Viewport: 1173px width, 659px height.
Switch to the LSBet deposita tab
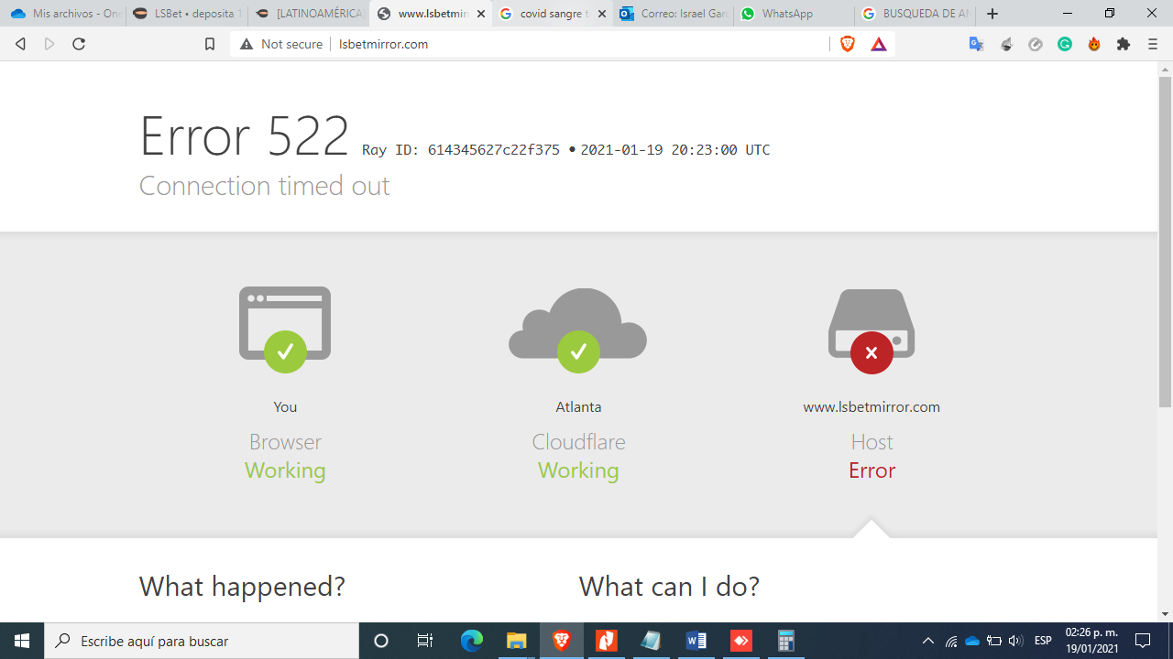pos(186,14)
